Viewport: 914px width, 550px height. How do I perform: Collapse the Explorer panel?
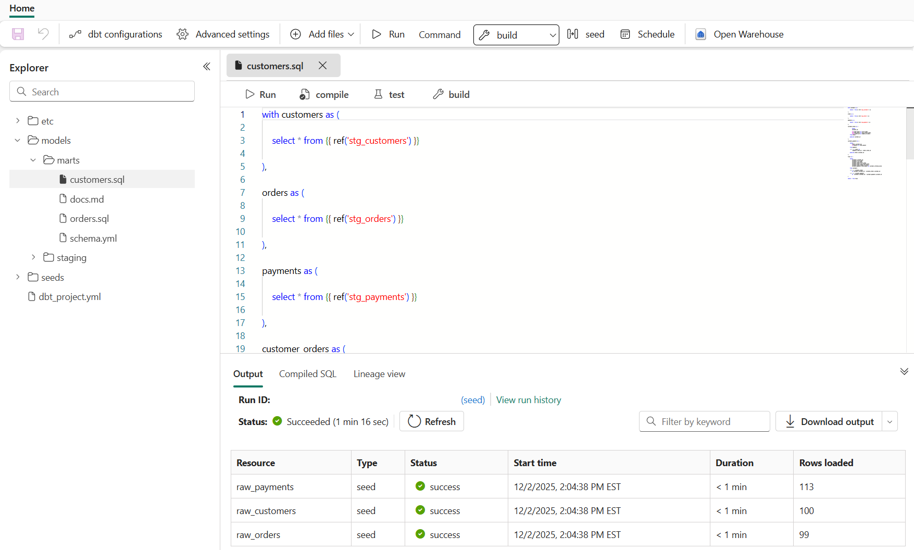pyautogui.click(x=207, y=67)
